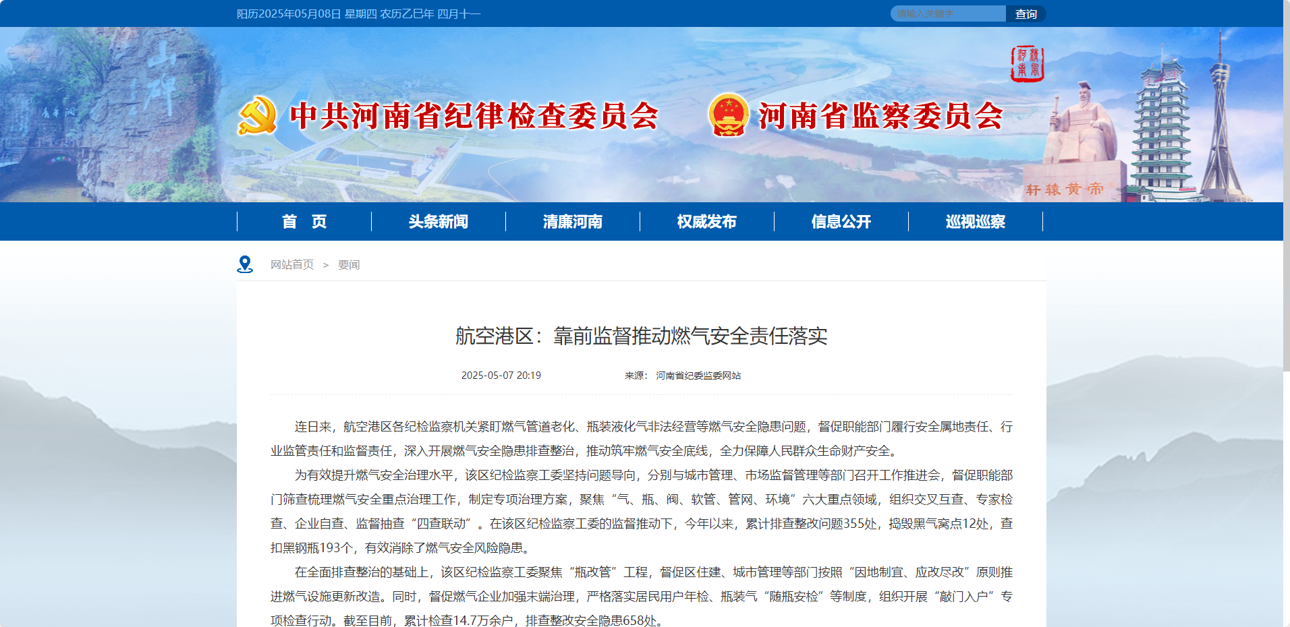Click the 网站首页 breadcrumb link
Image resolution: width=1290 pixels, height=627 pixels.
tap(292, 265)
